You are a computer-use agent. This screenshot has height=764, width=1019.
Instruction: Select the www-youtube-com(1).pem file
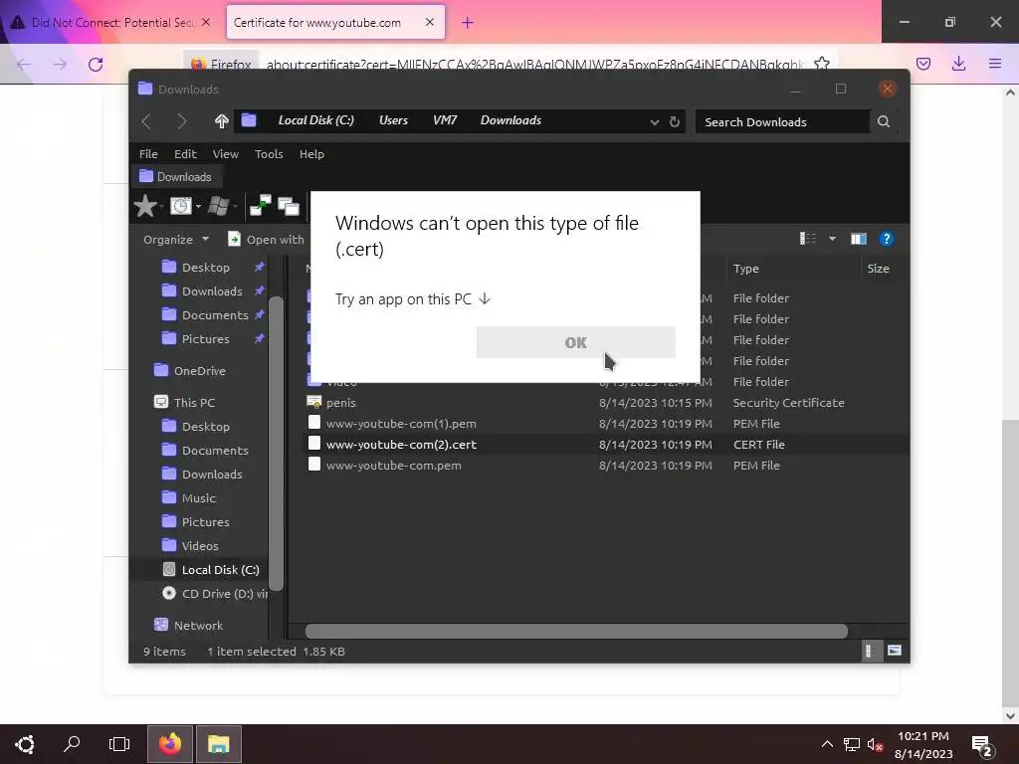tap(401, 424)
